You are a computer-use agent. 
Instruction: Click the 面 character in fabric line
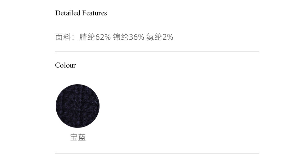pos(59,37)
